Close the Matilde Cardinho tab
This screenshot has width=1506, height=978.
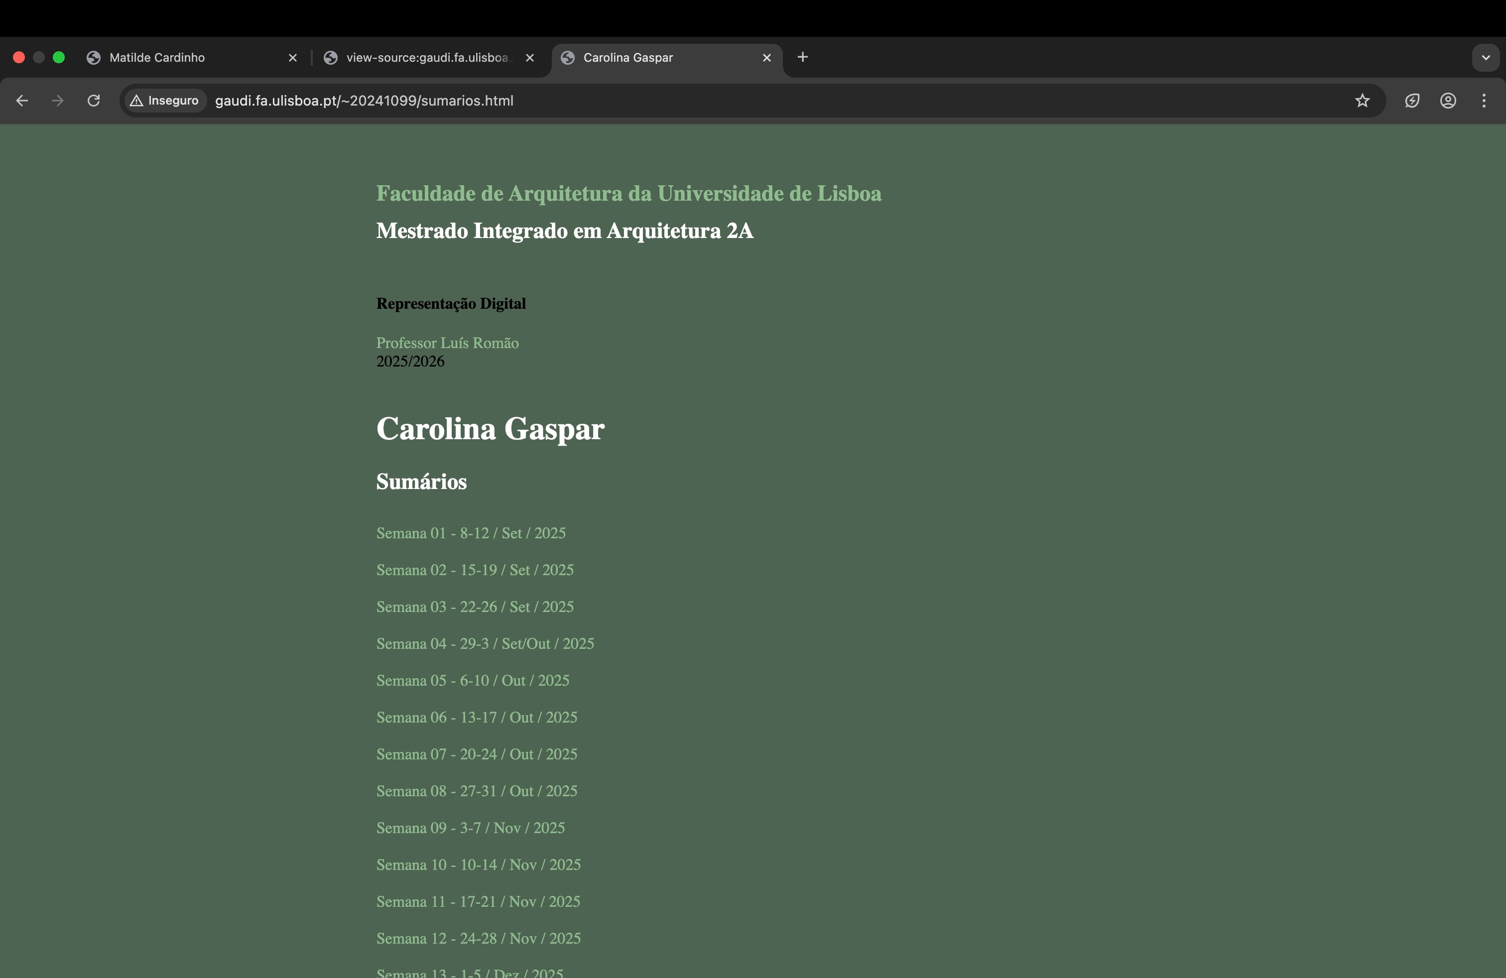tap(292, 58)
